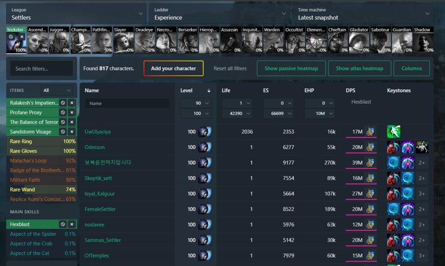
Task: Show passive heatmap
Action: (291, 68)
